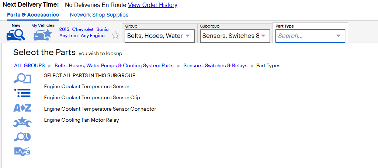This screenshot has height=168, width=378.
Task: Open the View Order History link
Action: [152, 5]
